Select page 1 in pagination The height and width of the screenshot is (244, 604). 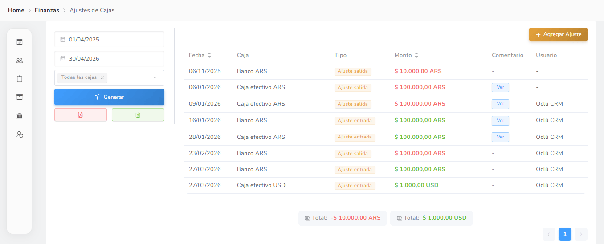(x=565, y=234)
